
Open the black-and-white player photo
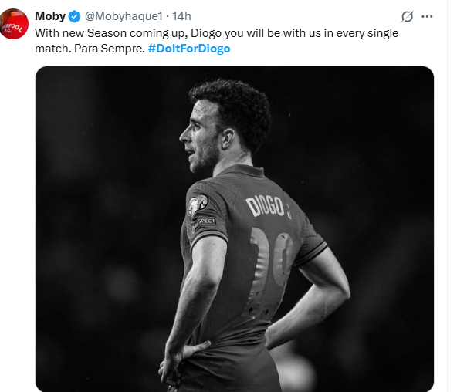pos(235,229)
